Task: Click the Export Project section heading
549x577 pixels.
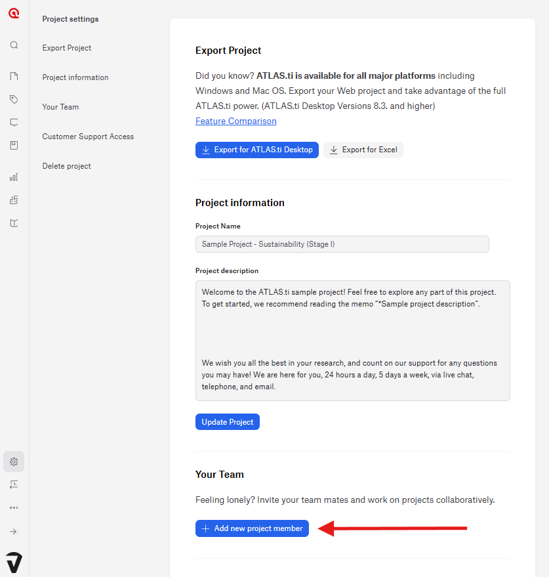Action: pyautogui.click(x=228, y=51)
